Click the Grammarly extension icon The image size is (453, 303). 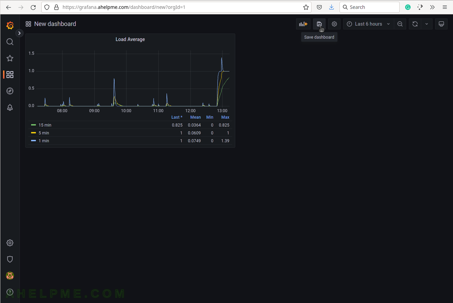coord(408,7)
